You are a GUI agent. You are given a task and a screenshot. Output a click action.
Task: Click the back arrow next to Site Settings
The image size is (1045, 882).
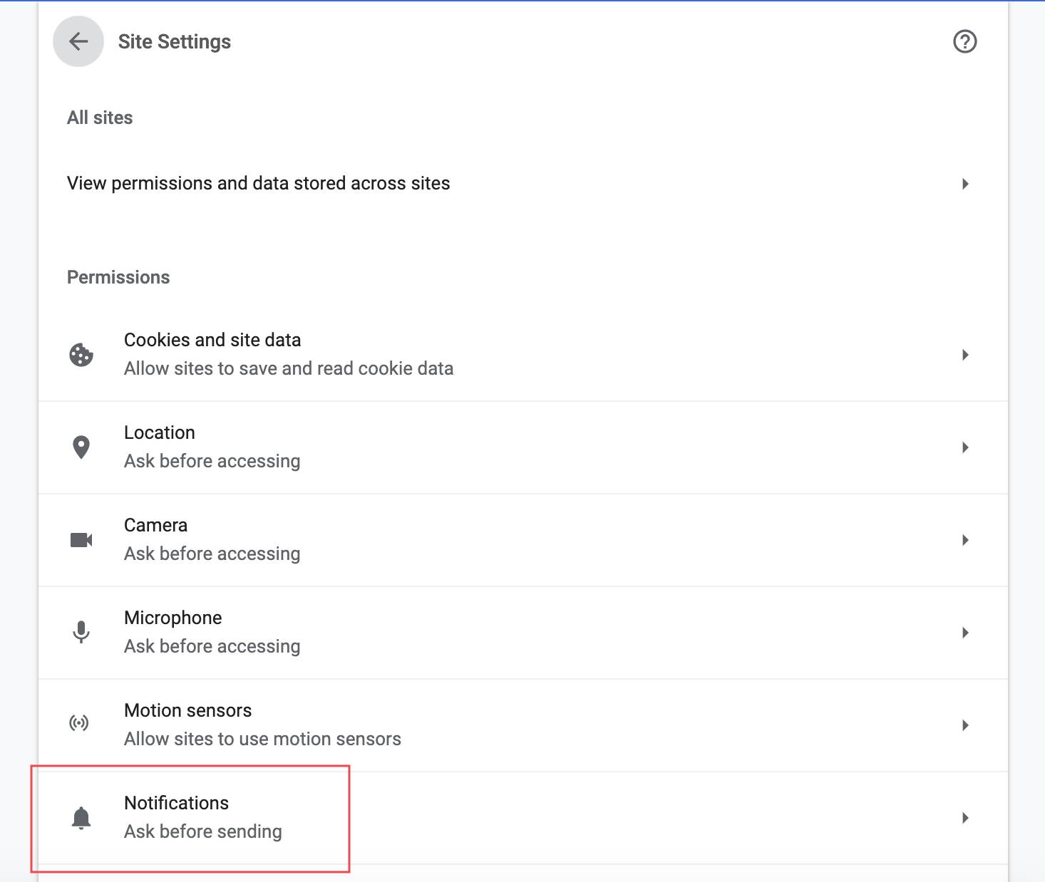(78, 41)
